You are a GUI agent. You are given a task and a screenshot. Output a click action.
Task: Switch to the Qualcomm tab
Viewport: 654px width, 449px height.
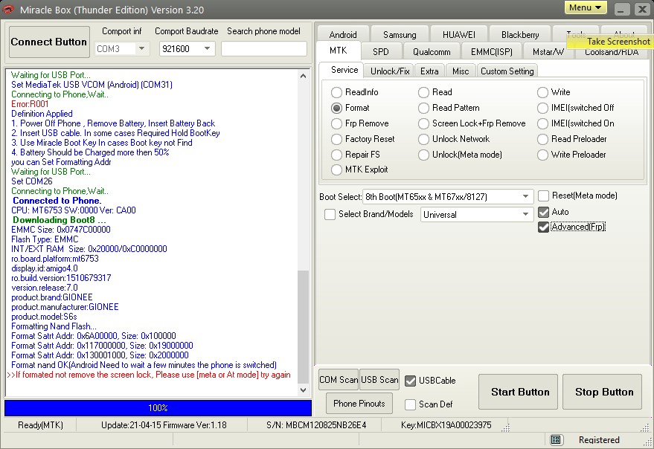[x=432, y=52]
